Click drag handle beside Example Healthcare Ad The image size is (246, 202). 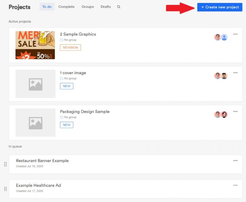[x=5, y=189]
